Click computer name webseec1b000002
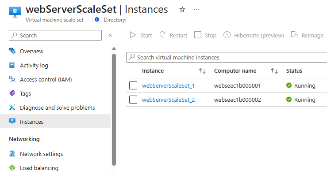The height and width of the screenshot is (174, 327). [x=237, y=100]
